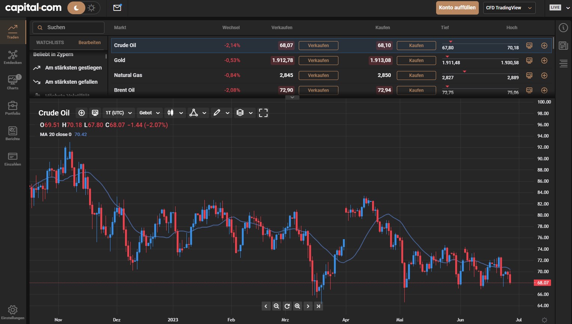Click Verkaufen button for Brent Oil
This screenshot has width=572, height=324.
pyautogui.click(x=318, y=90)
